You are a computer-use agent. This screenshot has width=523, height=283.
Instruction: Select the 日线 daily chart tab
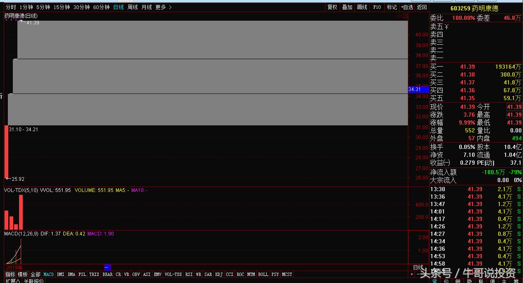(118, 7)
